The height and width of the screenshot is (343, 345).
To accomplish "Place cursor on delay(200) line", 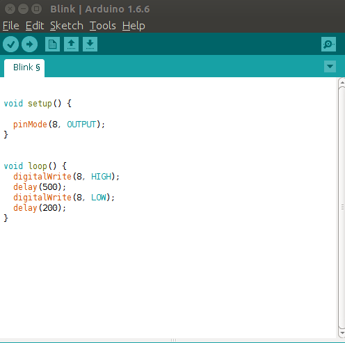I will pos(40,208).
